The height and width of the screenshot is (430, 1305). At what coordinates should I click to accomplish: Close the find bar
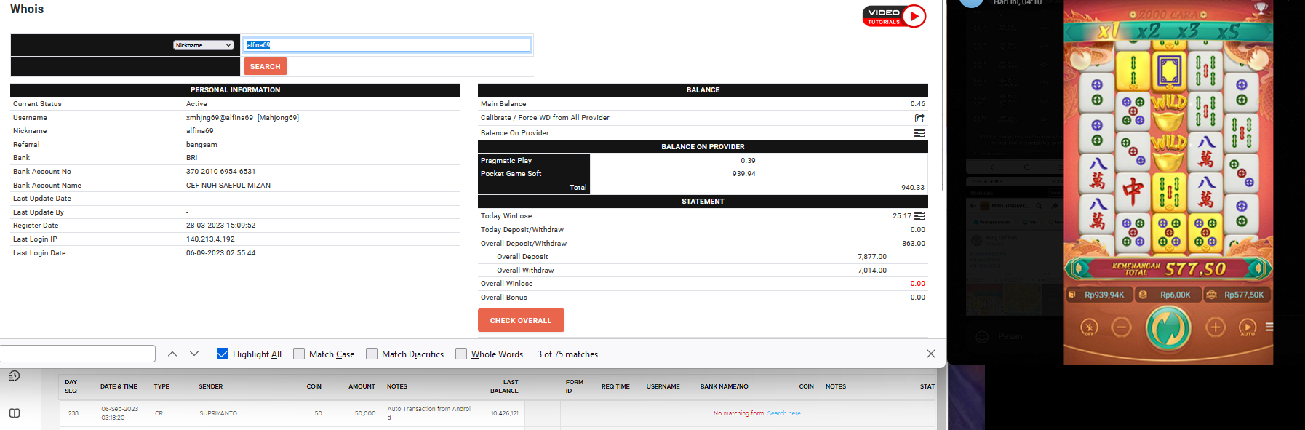(931, 354)
